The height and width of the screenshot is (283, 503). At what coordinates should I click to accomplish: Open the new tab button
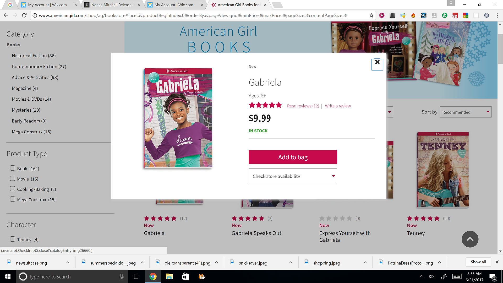tap(277, 5)
